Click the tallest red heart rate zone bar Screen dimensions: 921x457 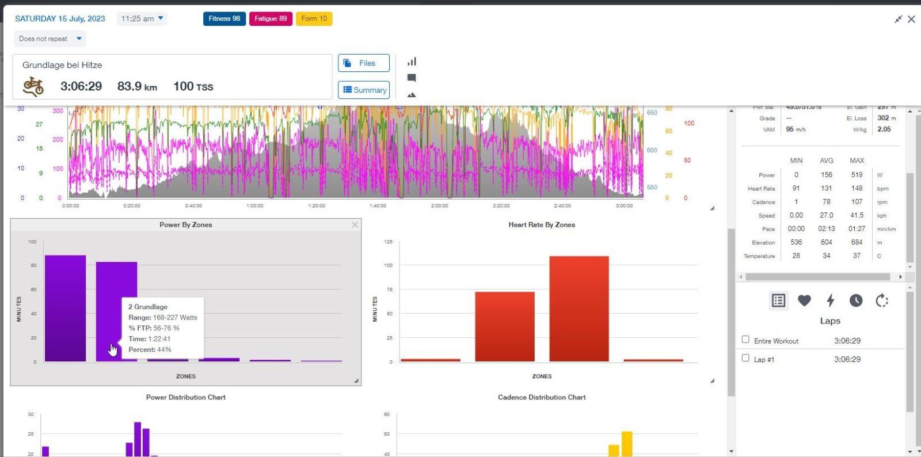[x=579, y=309]
